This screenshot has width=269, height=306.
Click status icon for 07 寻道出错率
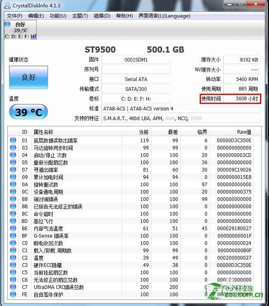[x=13, y=170]
